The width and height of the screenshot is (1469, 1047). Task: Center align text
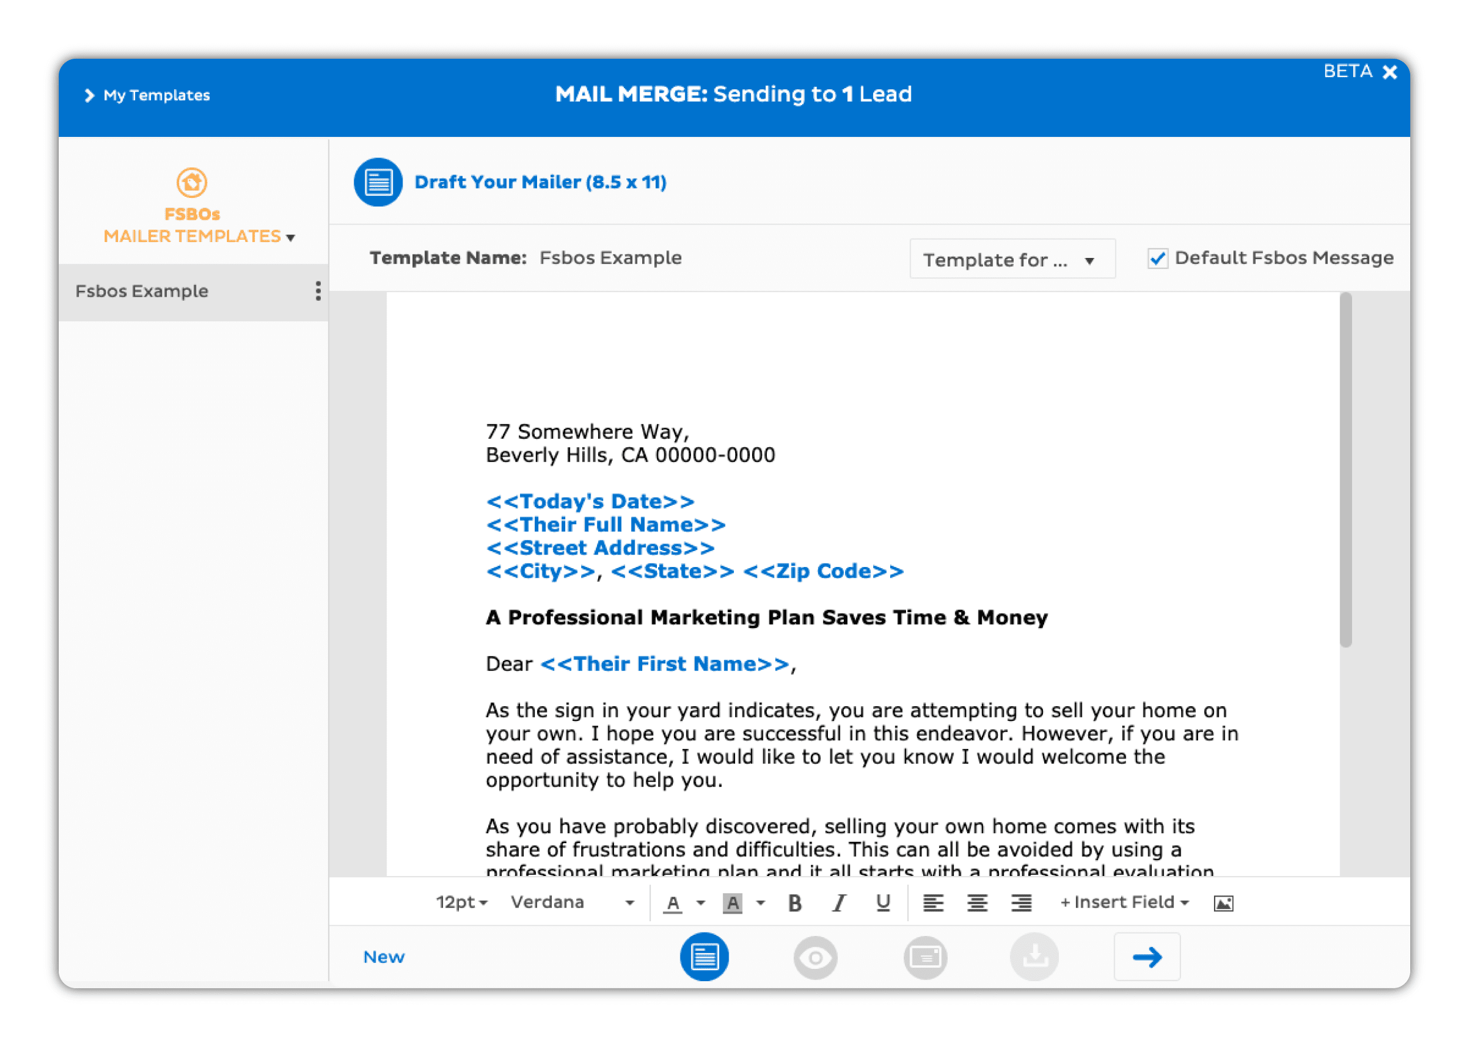pos(977,903)
